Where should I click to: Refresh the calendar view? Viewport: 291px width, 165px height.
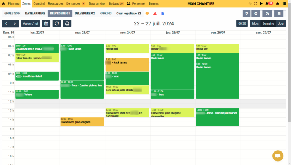tap(56, 23)
